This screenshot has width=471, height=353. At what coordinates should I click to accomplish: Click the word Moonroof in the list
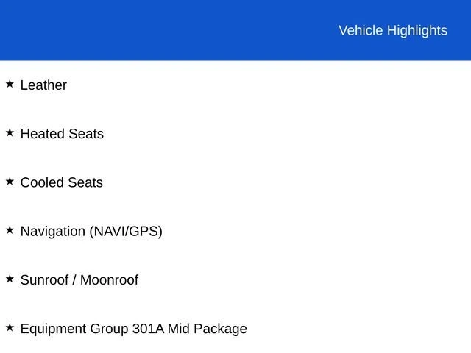(109, 280)
